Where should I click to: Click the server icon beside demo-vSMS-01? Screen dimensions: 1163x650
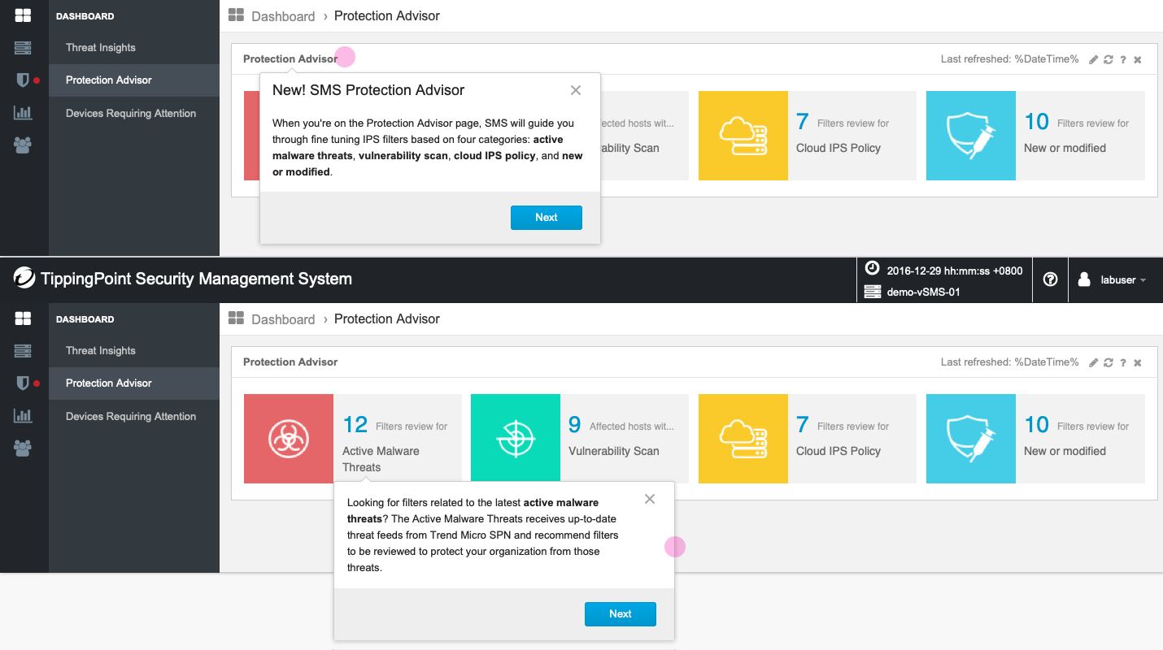873,292
